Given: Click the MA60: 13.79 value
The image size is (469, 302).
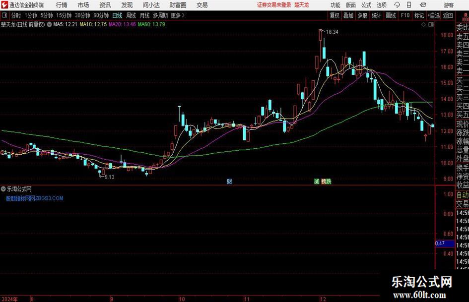Looking at the screenshot, I should (x=151, y=24).
